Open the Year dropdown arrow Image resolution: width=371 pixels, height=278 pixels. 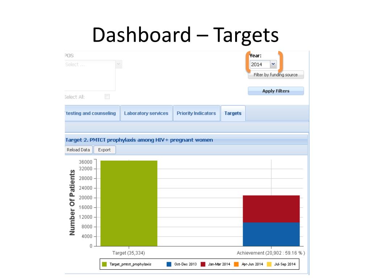point(273,64)
